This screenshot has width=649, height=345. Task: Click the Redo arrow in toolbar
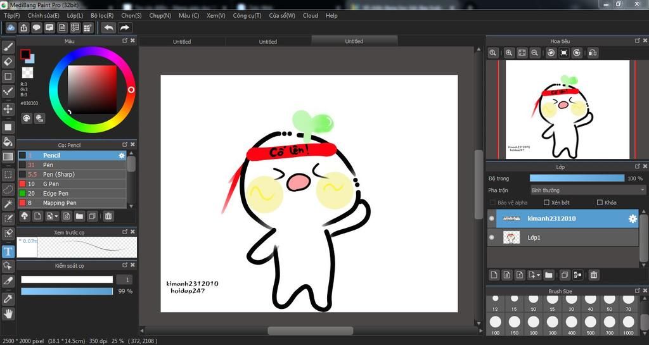tap(124, 28)
